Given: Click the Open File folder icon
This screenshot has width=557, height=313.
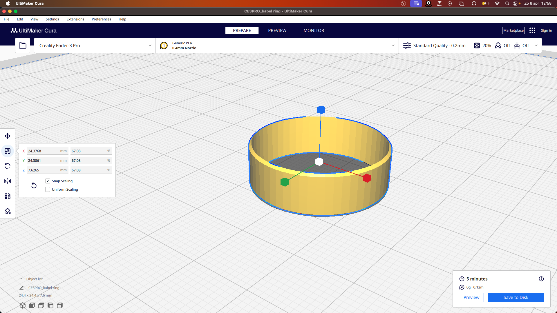Looking at the screenshot, I should pyautogui.click(x=23, y=46).
